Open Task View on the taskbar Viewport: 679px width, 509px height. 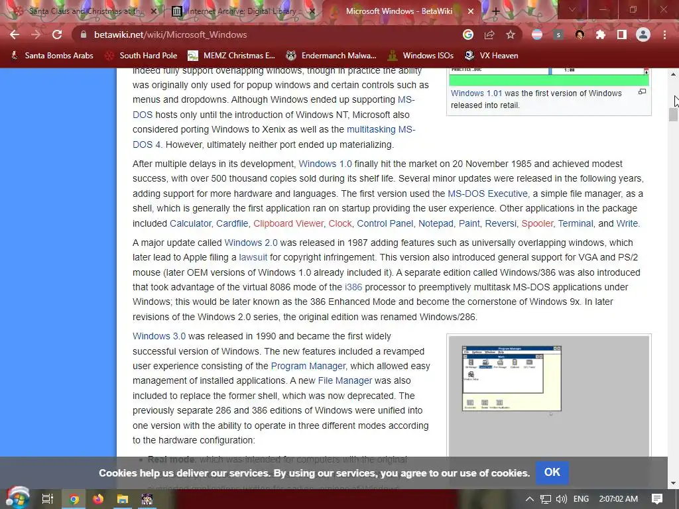47,499
